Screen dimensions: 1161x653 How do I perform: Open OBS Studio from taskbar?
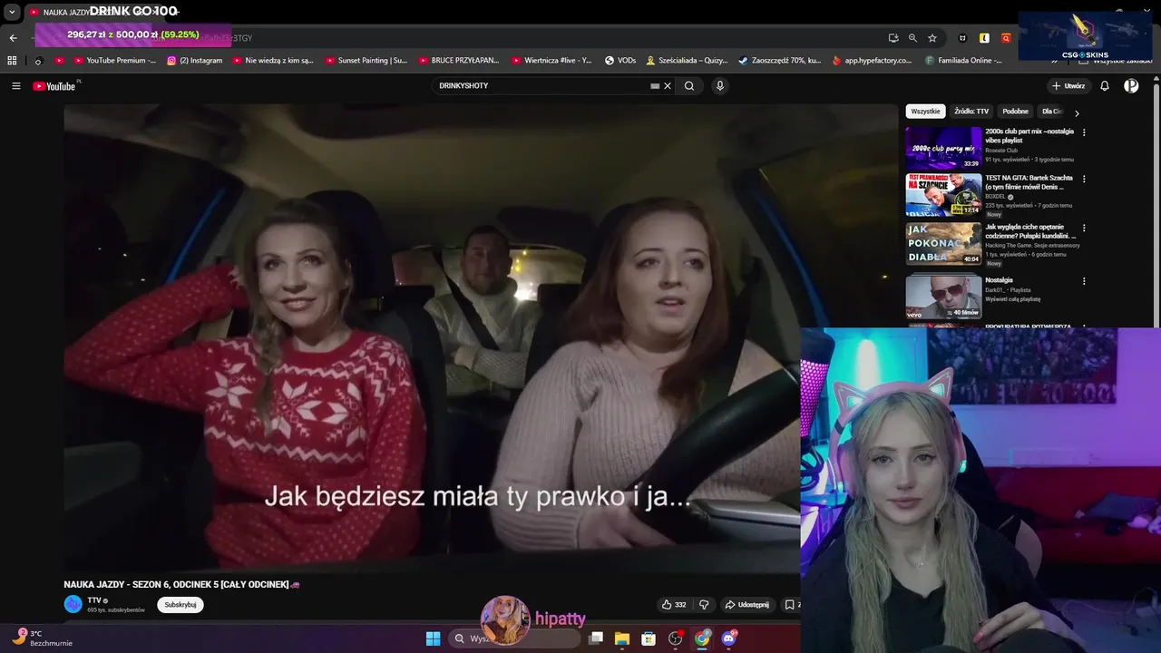pyautogui.click(x=676, y=638)
